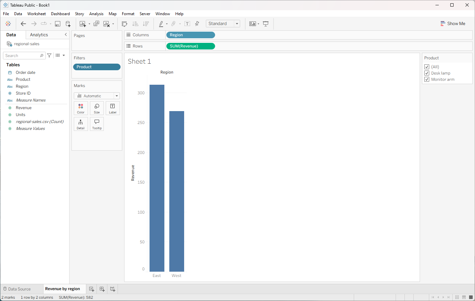The height and width of the screenshot is (301, 475).
Task: Open the File menu
Action: coord(6,14)
